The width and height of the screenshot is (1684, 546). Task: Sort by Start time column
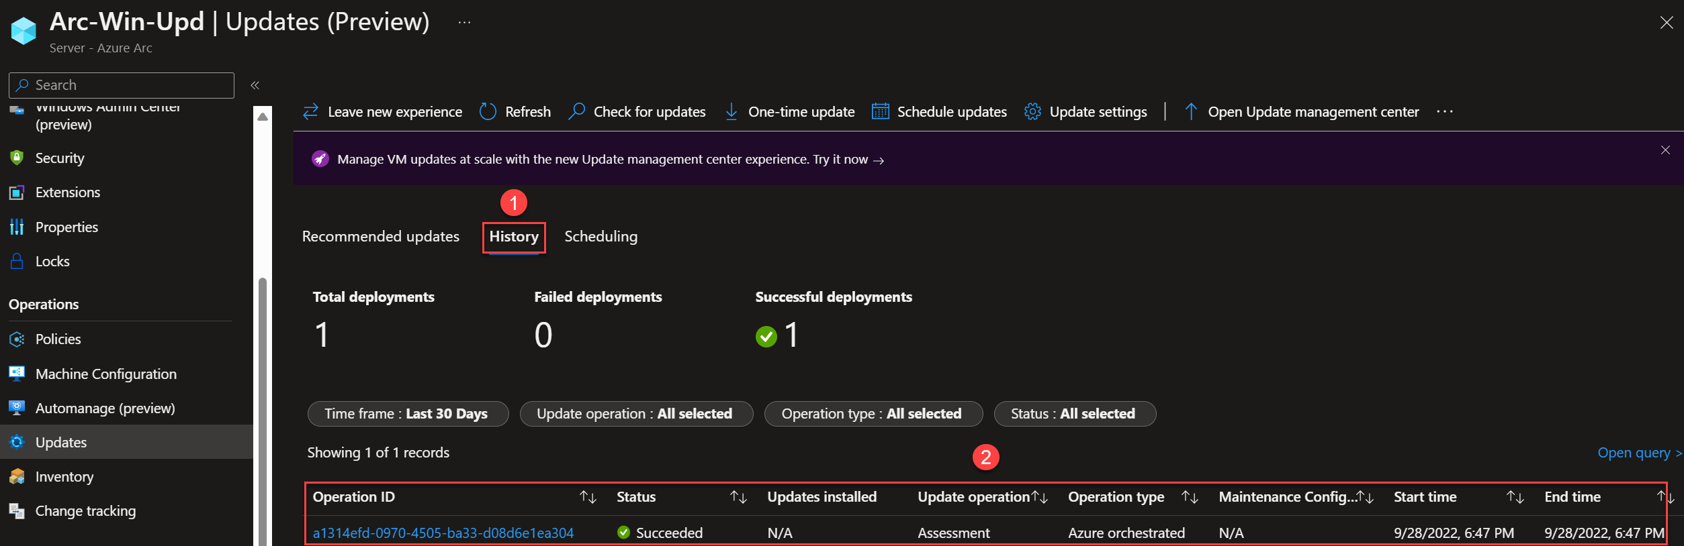(1515, 497)
